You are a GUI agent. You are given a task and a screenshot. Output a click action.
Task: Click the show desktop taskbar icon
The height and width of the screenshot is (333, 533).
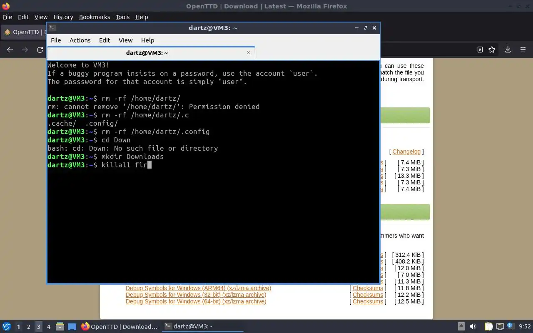pos(72,326)
